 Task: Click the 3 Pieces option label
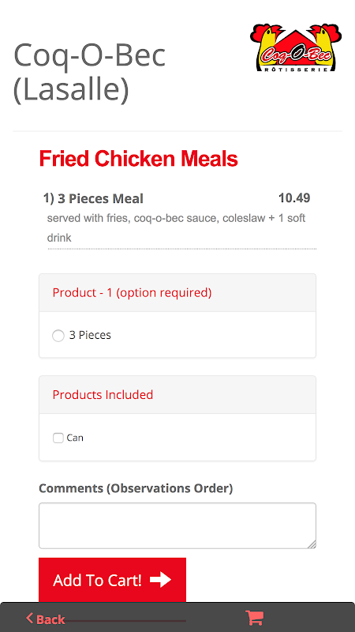[90, 335]
